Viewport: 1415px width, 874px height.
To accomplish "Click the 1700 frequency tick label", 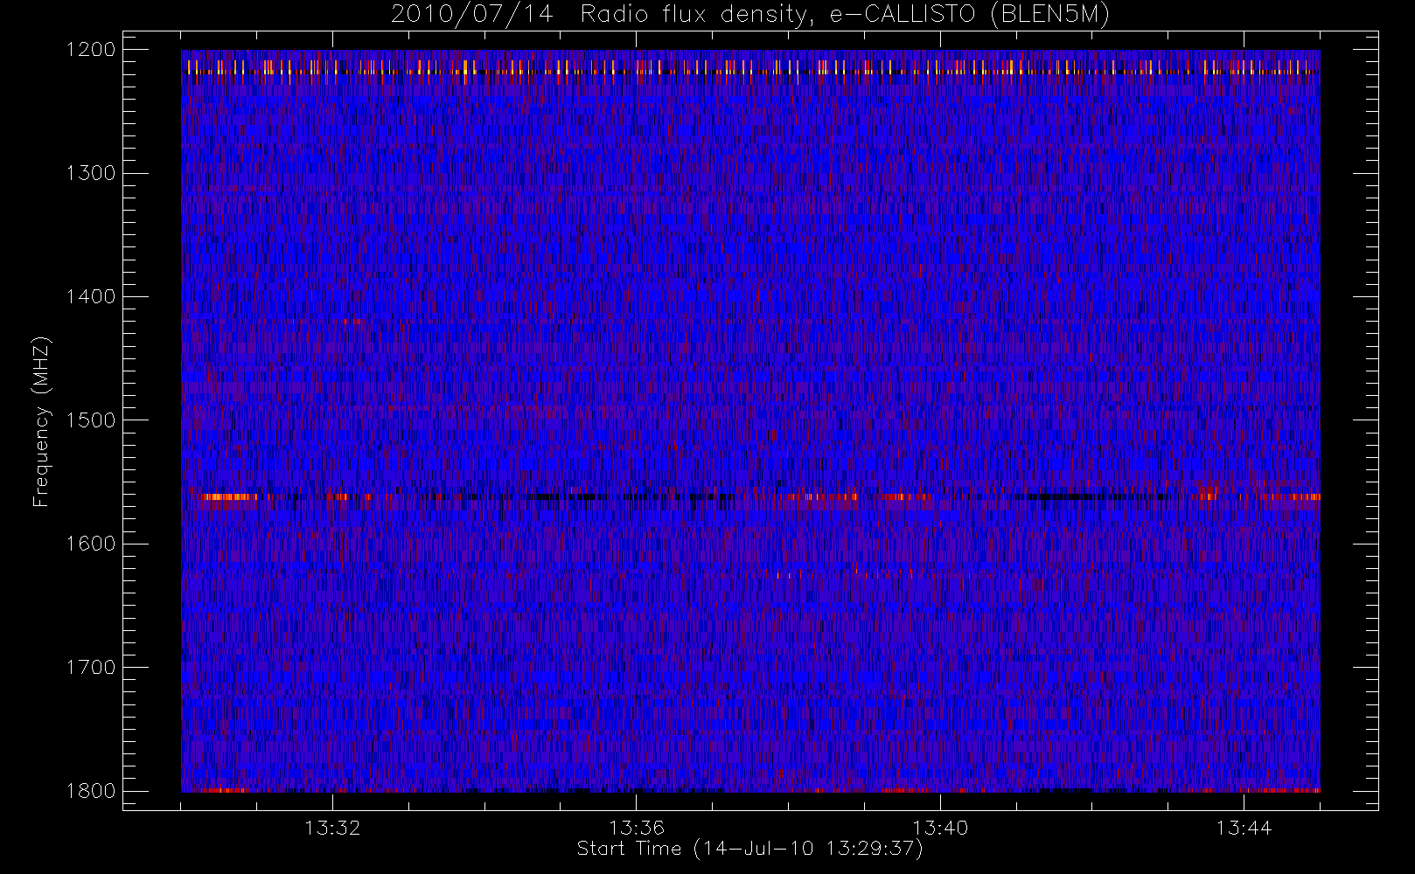I will pyautogui.click(x=91, y=667).
